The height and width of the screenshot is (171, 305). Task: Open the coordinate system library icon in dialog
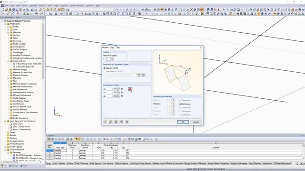coord(139,75)
